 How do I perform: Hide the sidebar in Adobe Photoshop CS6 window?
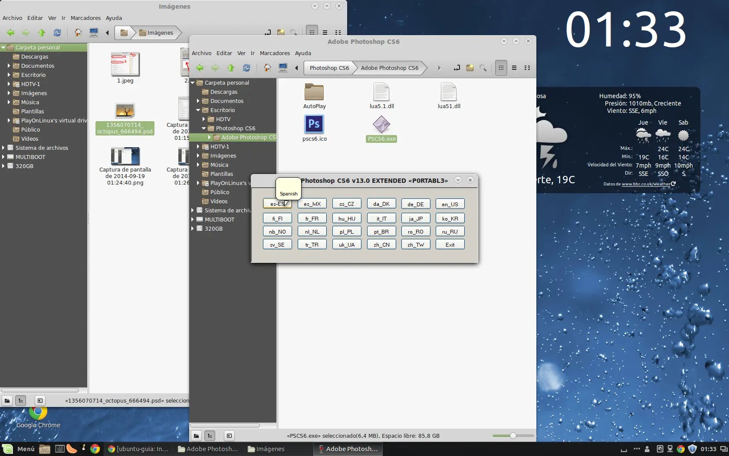(229, 436)
